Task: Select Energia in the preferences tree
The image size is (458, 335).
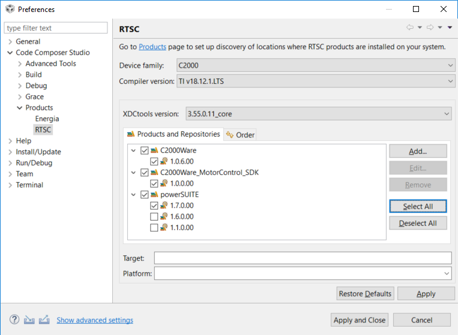Action: click(x=47, y=119)
